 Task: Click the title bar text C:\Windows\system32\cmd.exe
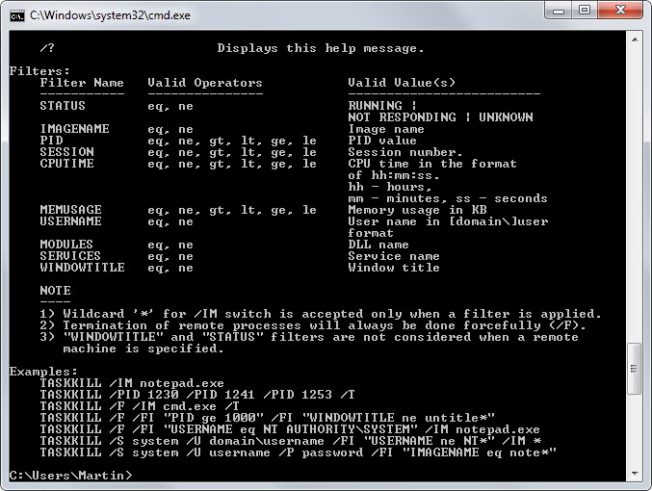(110, 15)
